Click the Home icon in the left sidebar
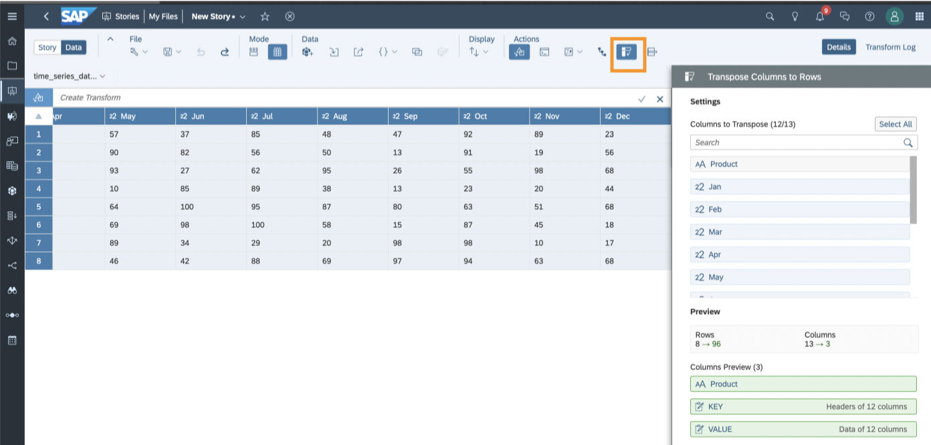 pos(12,41)
